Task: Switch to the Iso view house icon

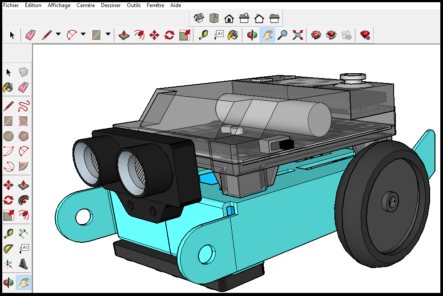Action: pyautogui.click(x=199, y=18)
